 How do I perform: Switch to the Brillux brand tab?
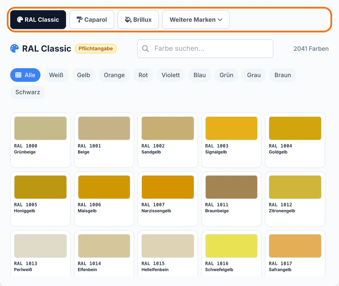[x=138, y=20]
